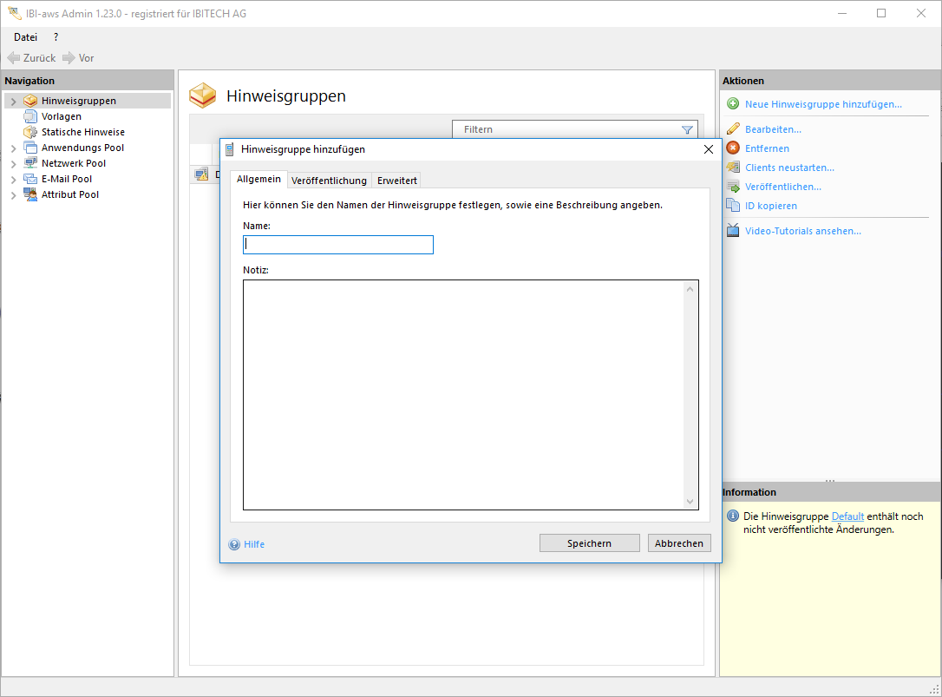
Task: Focus the Name input field
Action: tap(337, 245)
